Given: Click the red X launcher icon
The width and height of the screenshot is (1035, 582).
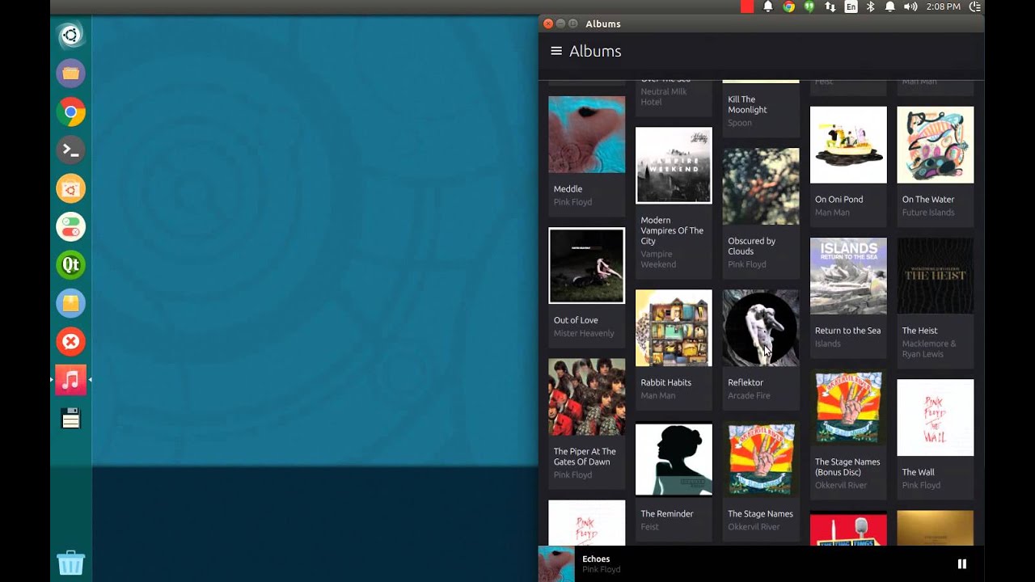Looking at the screenshot, I should pyautogui.click(x=70, y=342).
